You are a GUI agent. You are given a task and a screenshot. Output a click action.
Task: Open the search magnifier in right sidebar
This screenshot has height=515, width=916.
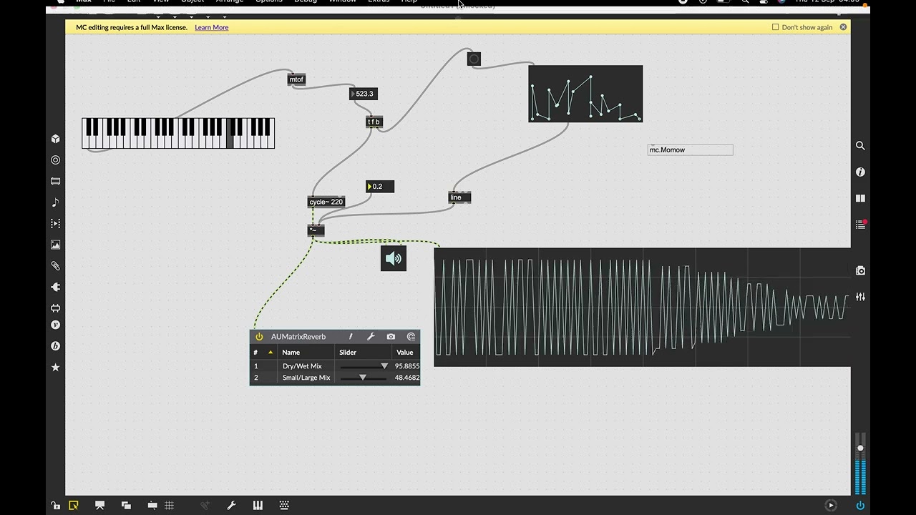pyautogui.click(x=860, y=146)
